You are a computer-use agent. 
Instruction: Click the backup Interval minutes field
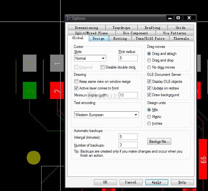128,137
